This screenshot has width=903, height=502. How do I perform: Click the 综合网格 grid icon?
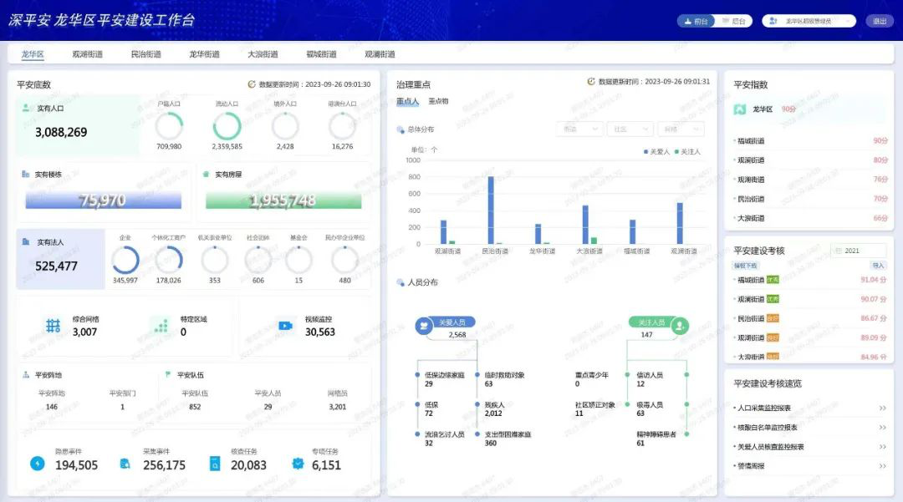(54, 326)
